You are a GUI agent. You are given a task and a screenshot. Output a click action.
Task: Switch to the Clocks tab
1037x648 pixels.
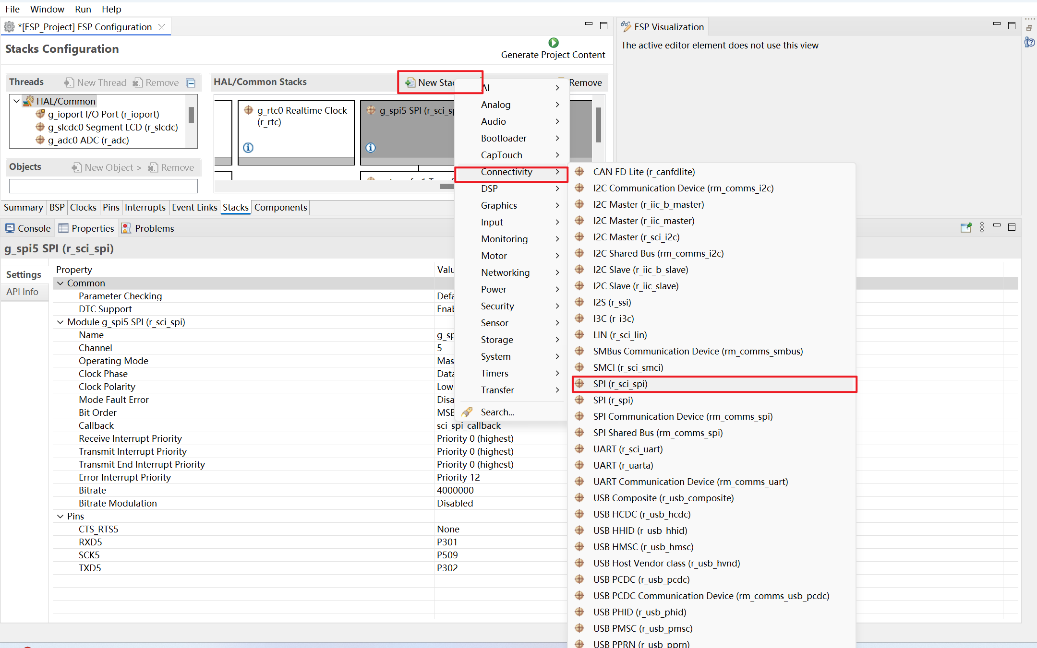tap(83, 207)
